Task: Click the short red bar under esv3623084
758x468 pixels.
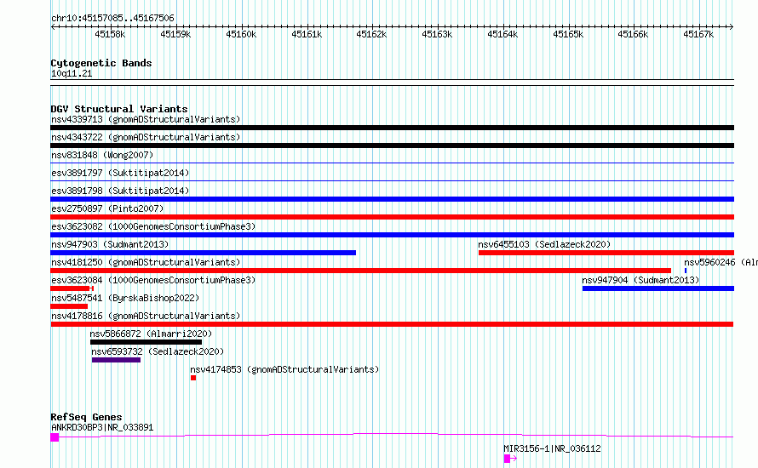Action: [x=72, y=288]
